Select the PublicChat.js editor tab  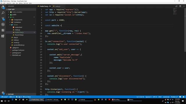click(44, 6)
